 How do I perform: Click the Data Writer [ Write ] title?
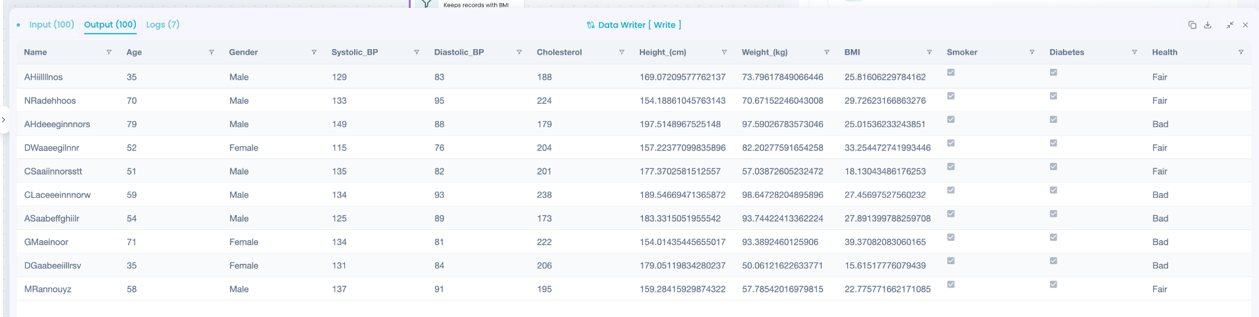[639, 25]
